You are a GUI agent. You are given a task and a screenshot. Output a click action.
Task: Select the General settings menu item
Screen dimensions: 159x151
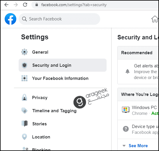pyautogui.click(x=63, y=52)
